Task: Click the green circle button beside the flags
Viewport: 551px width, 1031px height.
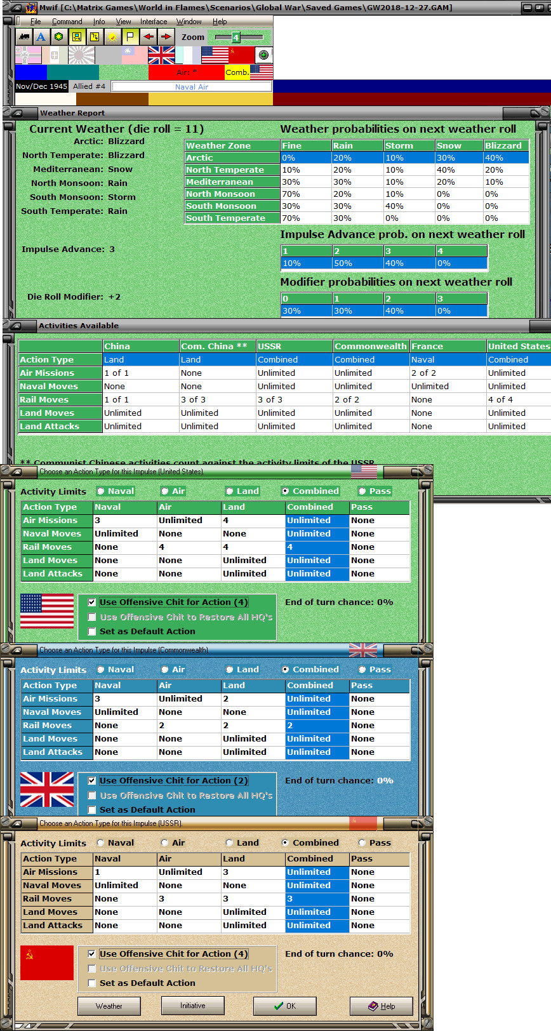Action: (263, 55)
